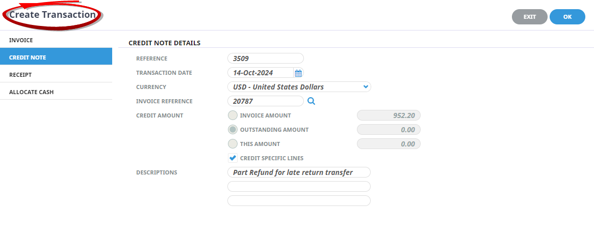Viewport: 594px width, 235px height.
Task: Click the Exit button
Action: (529, 17)
